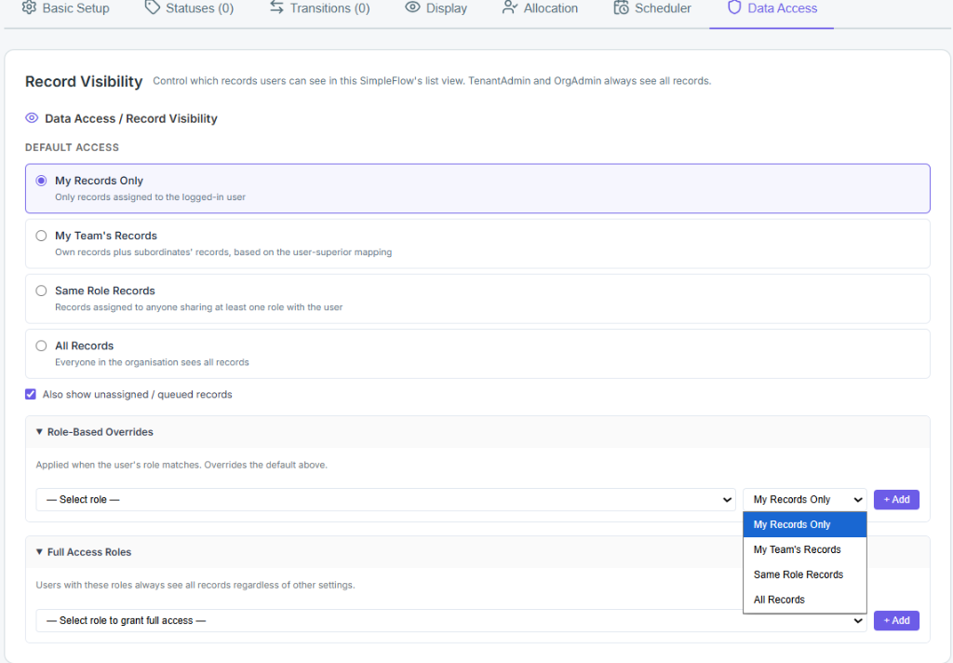Click the shield icon beside Data Access
This screenshot has height=663, width=953.
click(734, 7)
